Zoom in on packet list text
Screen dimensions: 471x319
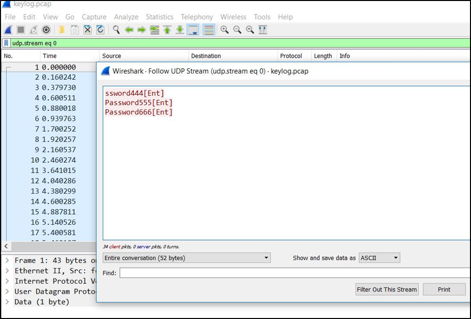coord(225,30)
